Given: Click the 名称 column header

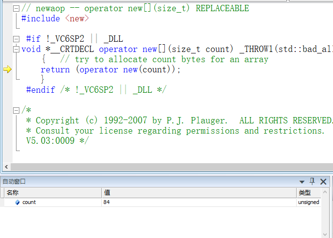Looking at the screenshot, I should pos(53,193).
